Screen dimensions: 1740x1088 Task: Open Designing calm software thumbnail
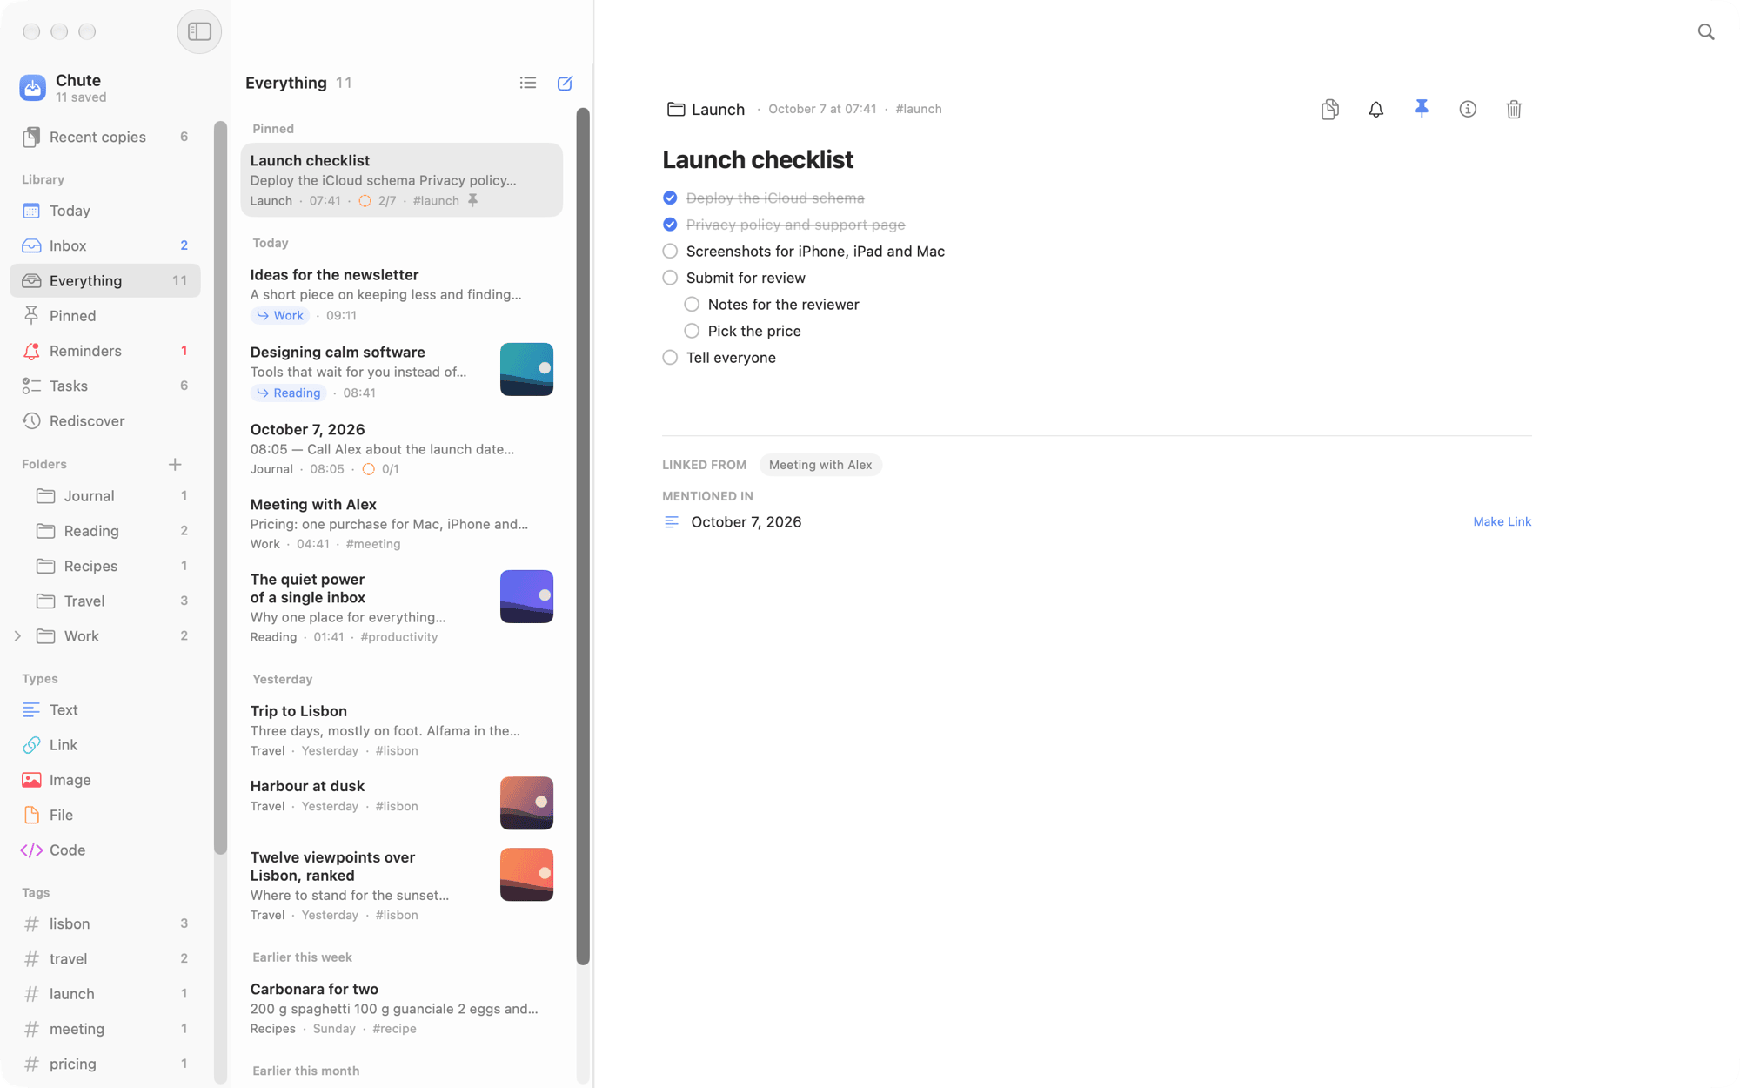(526, 369)
